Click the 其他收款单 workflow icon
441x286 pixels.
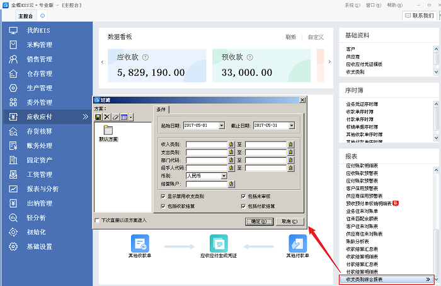coord(140,242)
